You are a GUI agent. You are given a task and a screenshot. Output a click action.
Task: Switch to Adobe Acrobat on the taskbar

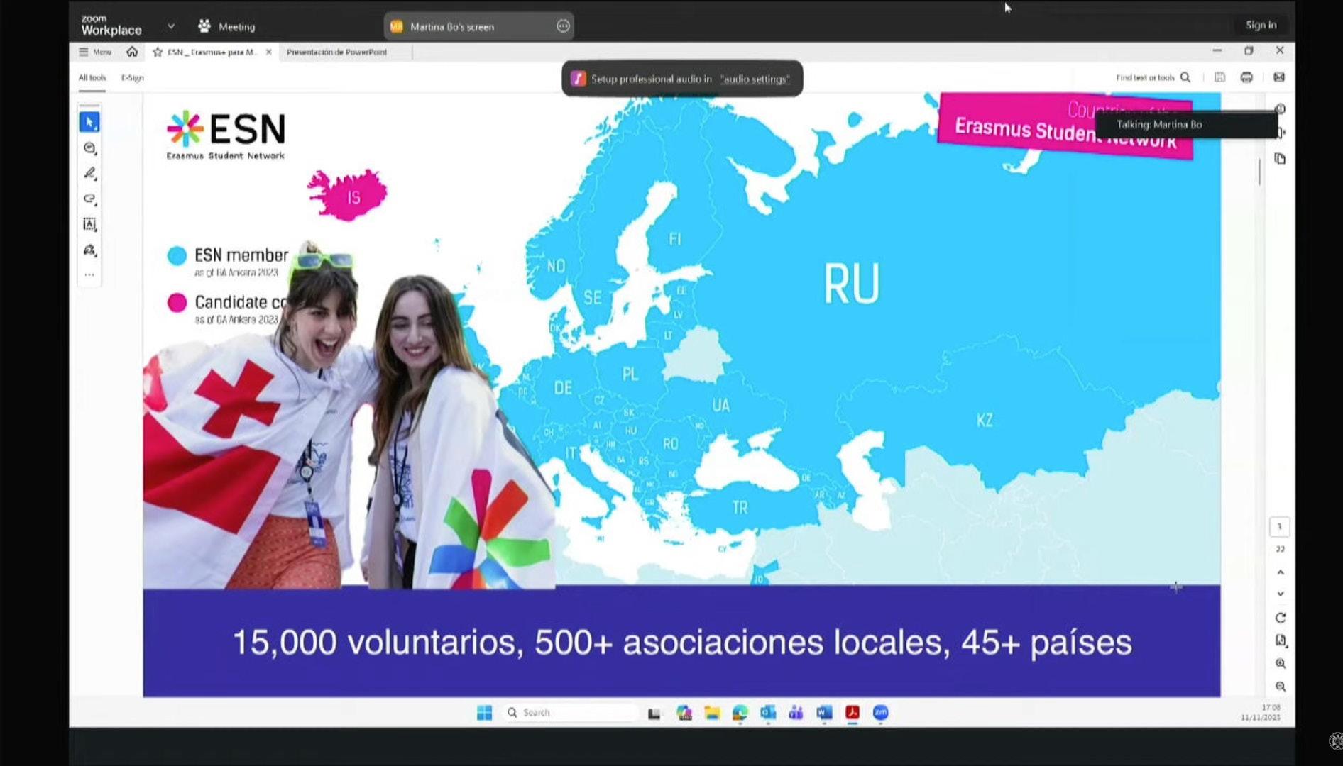[x=853, y=713]
